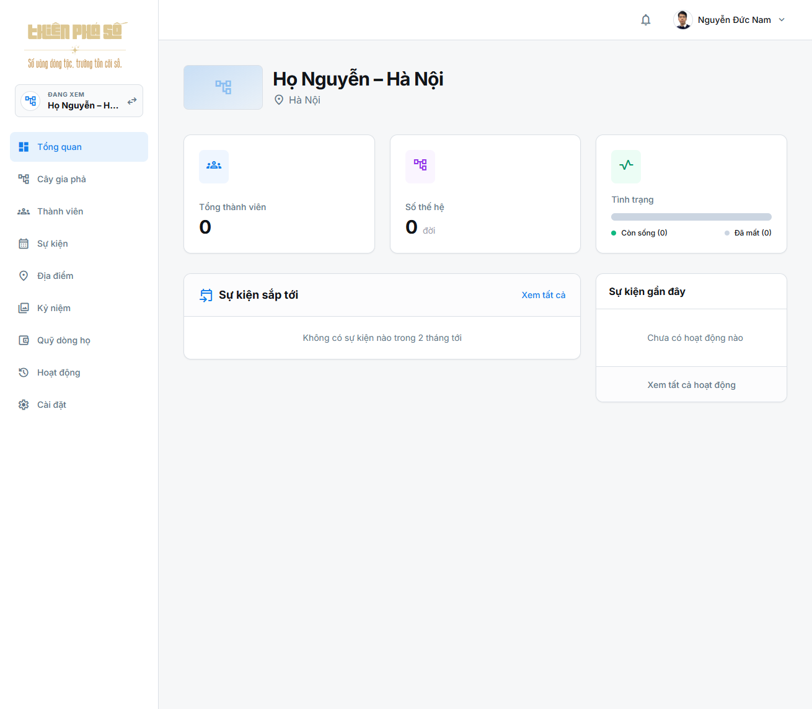Click the family cover image placeholder
The width and height of the screenshot is (812, 709).
point(223,87)
